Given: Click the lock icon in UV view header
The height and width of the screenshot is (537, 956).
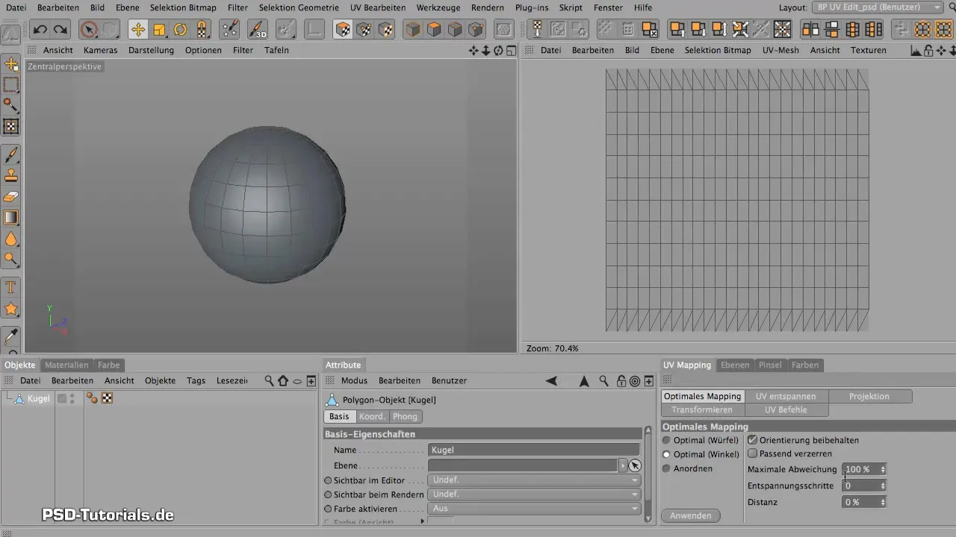Looking at the screenshot, I should tap(928, 50).
